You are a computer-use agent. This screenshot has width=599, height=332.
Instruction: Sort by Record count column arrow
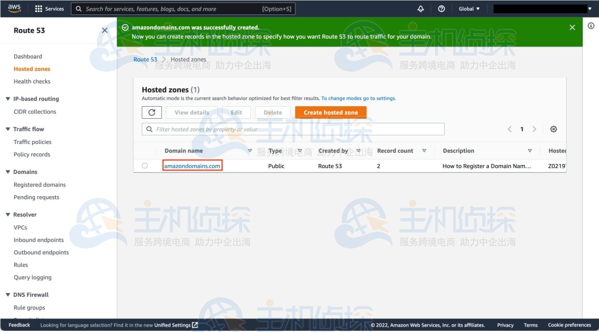click(424, 151)
